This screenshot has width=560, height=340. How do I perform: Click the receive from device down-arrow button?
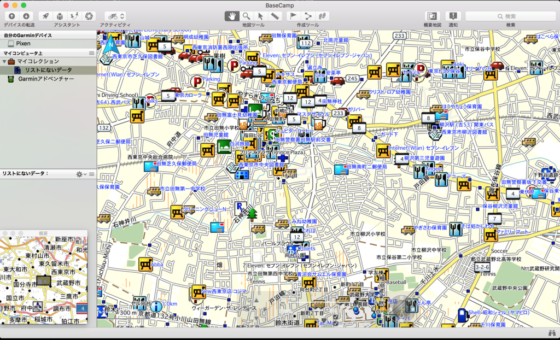pos(26,16)
